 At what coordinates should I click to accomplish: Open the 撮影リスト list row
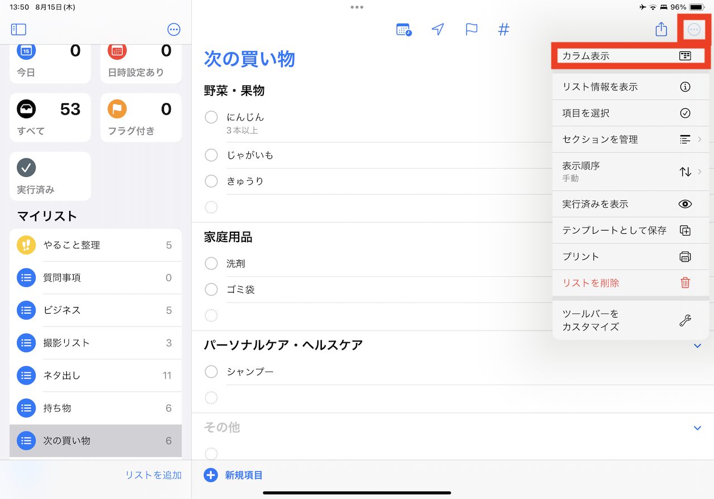point(95,343)
